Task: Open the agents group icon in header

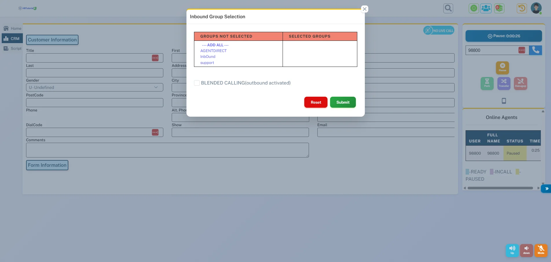Action: pos(486,8)
